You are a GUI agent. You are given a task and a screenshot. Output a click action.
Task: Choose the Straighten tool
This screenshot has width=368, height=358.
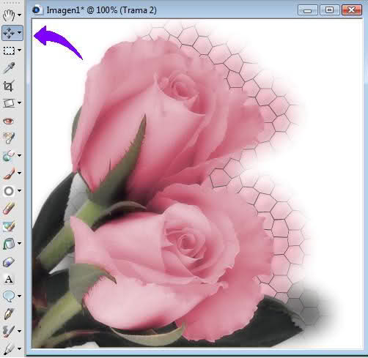(x=9, y=103)
